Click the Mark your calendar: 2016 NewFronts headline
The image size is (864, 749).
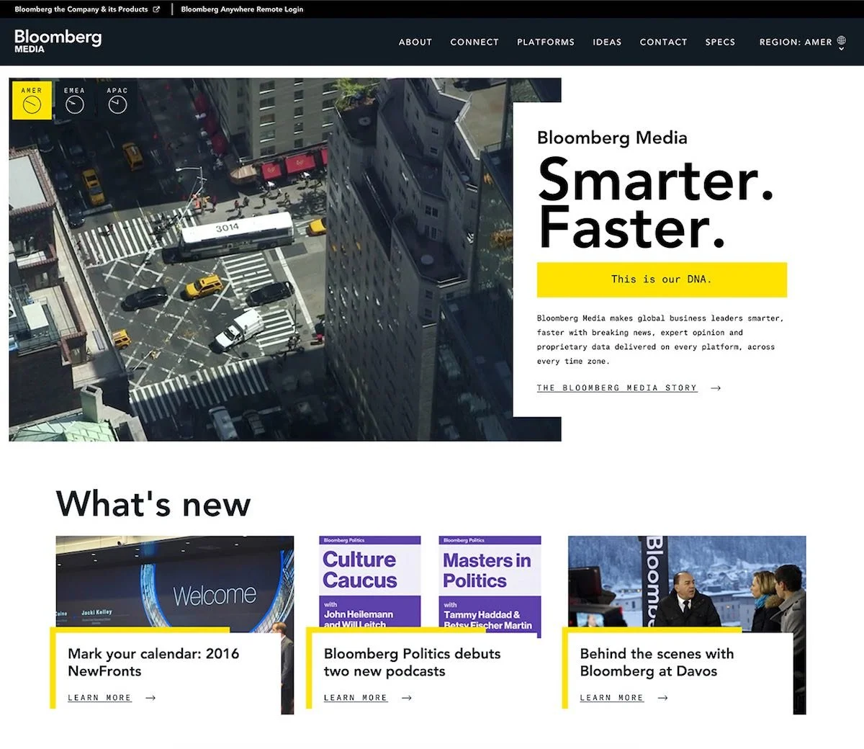(153, 662)
